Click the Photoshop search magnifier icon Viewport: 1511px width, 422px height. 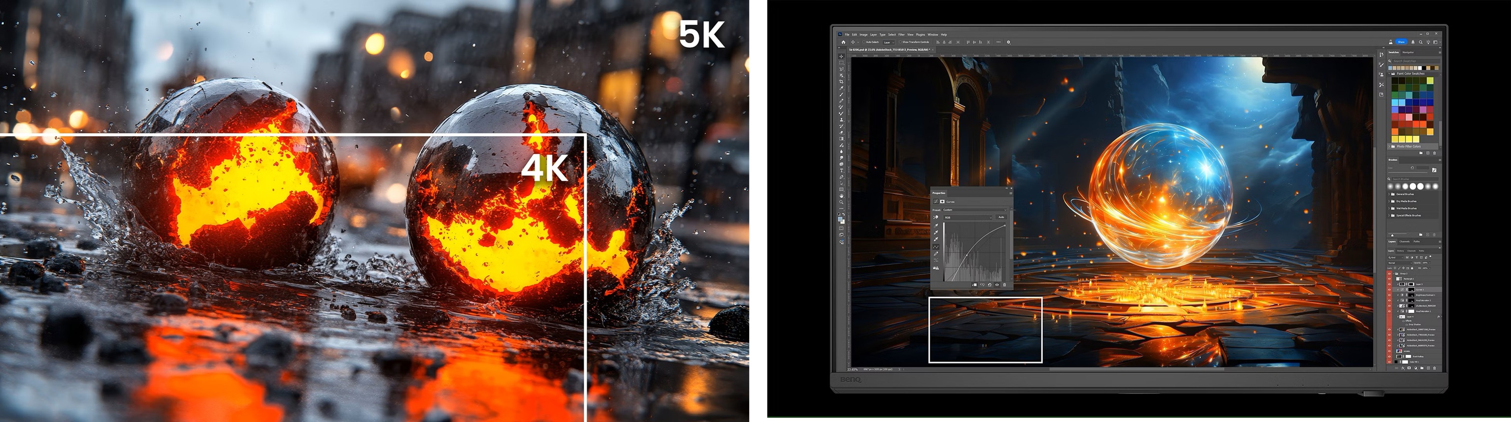point(1420,42)
